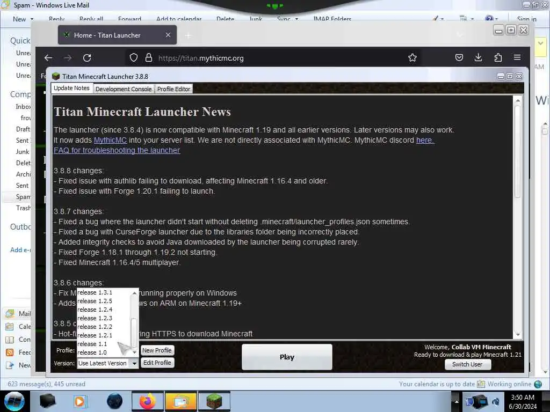
Task: Open tracking protection shield icon
Action: click(134, 57)
